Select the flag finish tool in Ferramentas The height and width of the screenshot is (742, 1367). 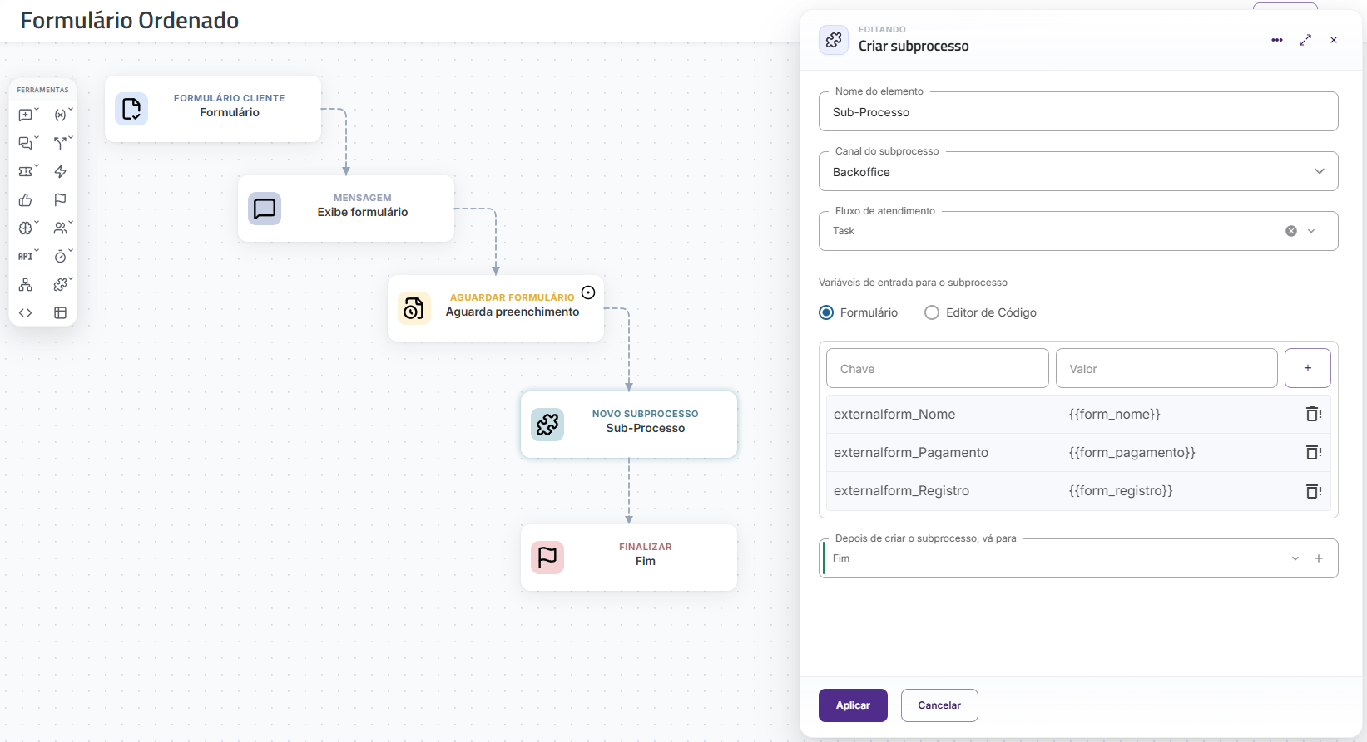[61, 200]
